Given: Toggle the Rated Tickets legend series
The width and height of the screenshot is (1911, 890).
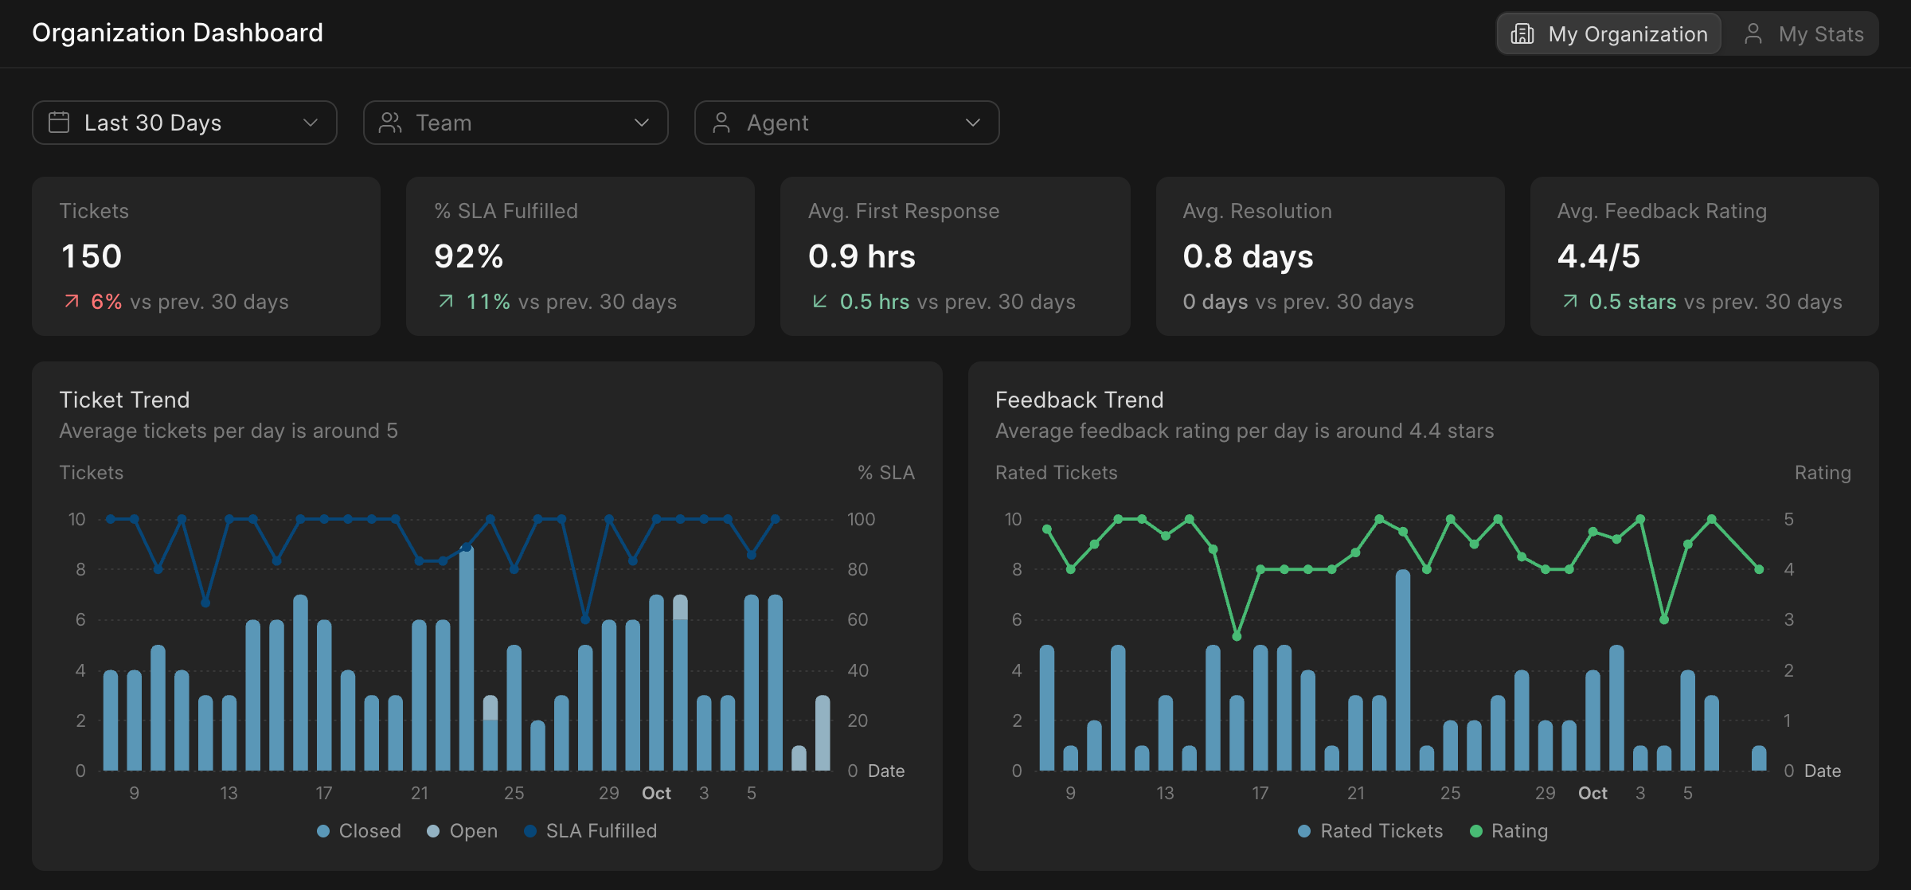Looking at the screenshot, I should [1370, 831].
